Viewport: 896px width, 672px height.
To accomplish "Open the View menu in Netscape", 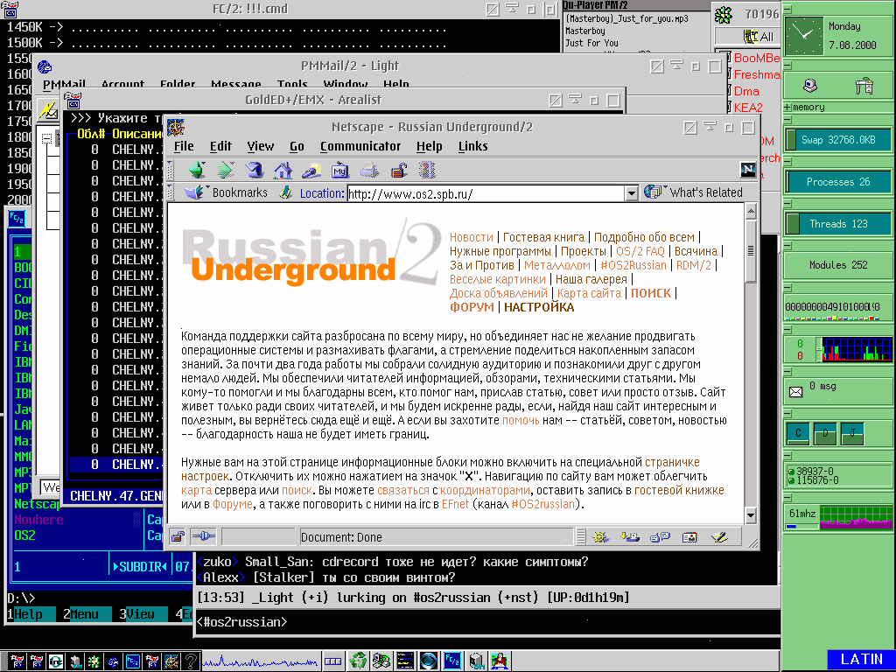I will click(261, 146).
